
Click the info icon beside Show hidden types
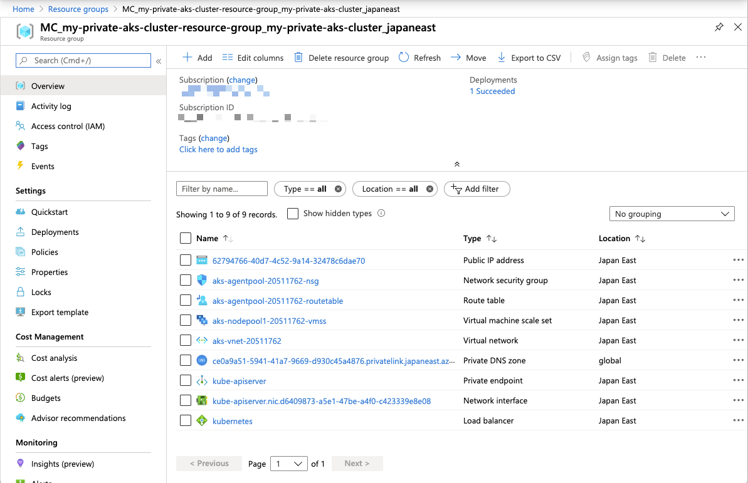pyautogui.click(x=381, y=213)
